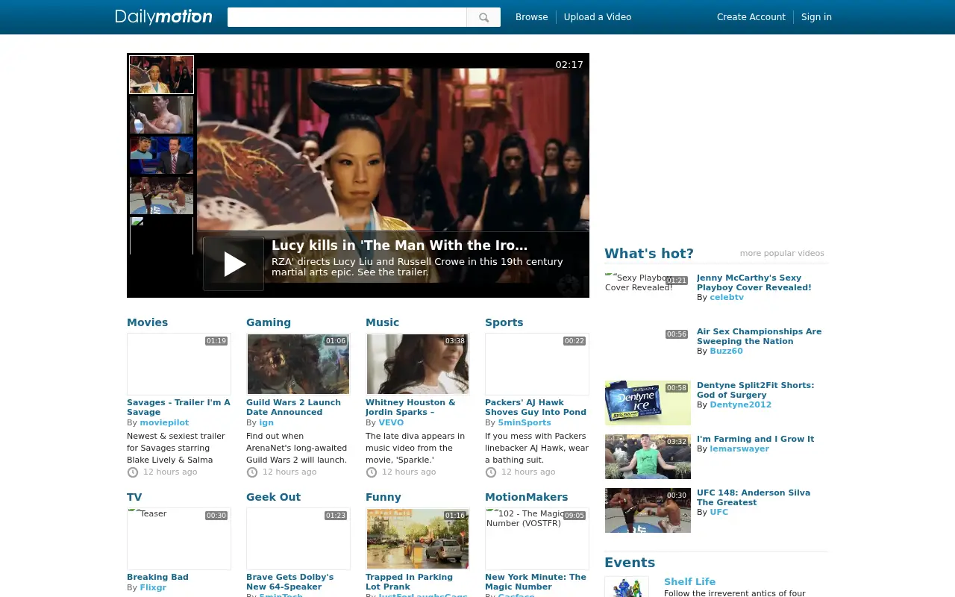The height and width of the screenshot is (597, 955).
Task: Open Jenny McCarthy's Playboy Cover title link
Action: coord(754,283)
